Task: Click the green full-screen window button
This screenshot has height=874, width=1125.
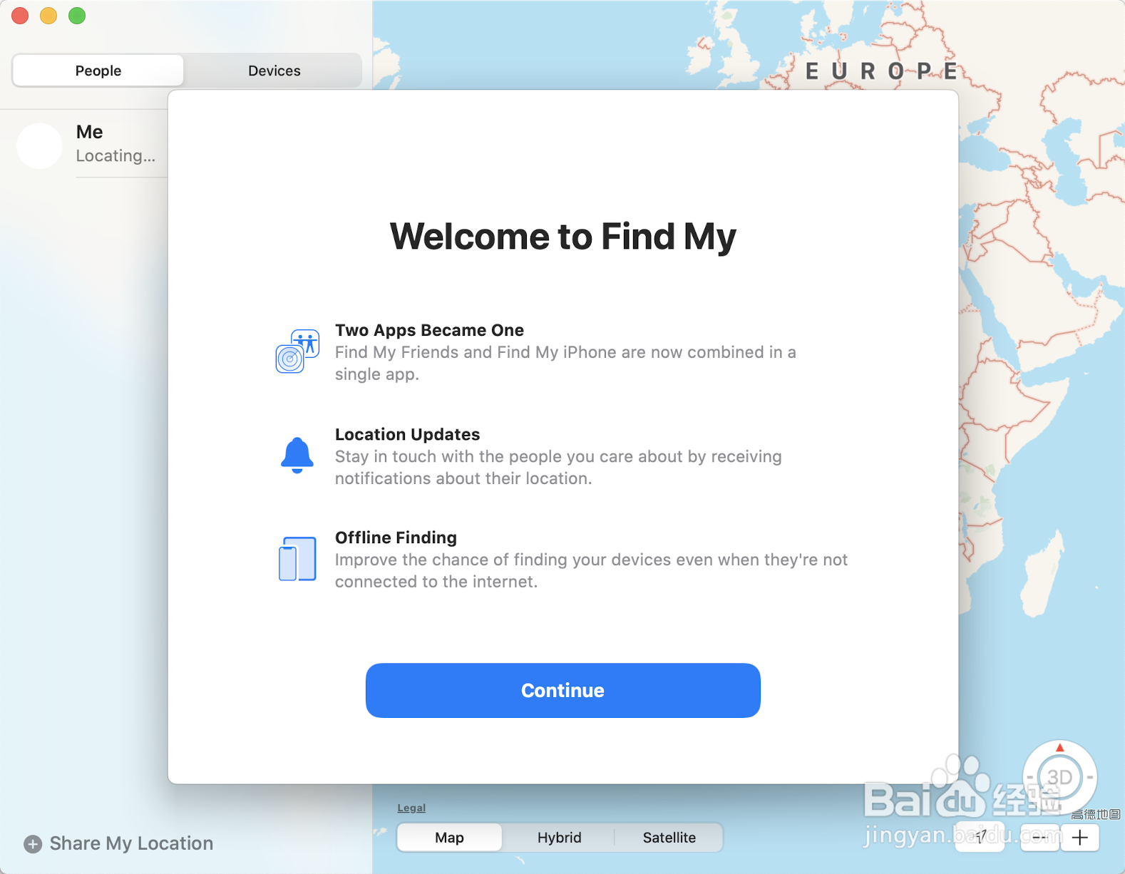Action: [x=77, y=16]
